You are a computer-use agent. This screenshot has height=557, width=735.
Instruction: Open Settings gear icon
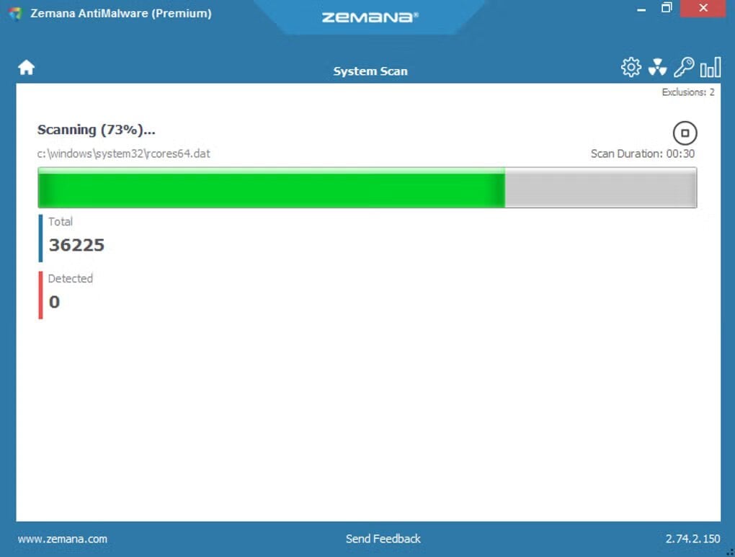631,68
